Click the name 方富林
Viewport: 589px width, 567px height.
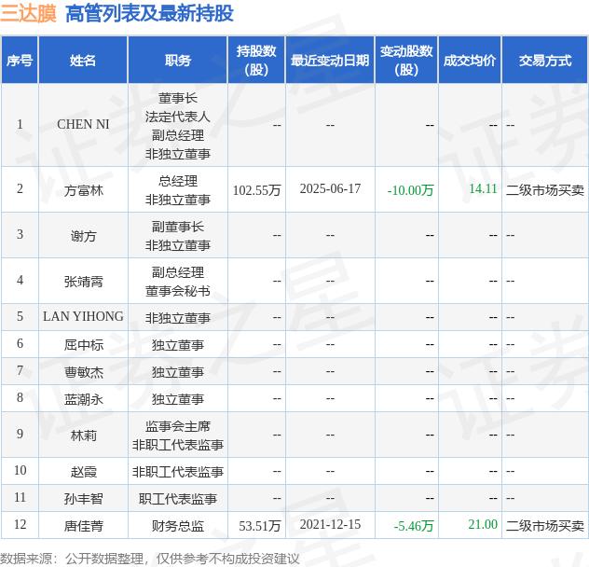(x=83, y=190)
